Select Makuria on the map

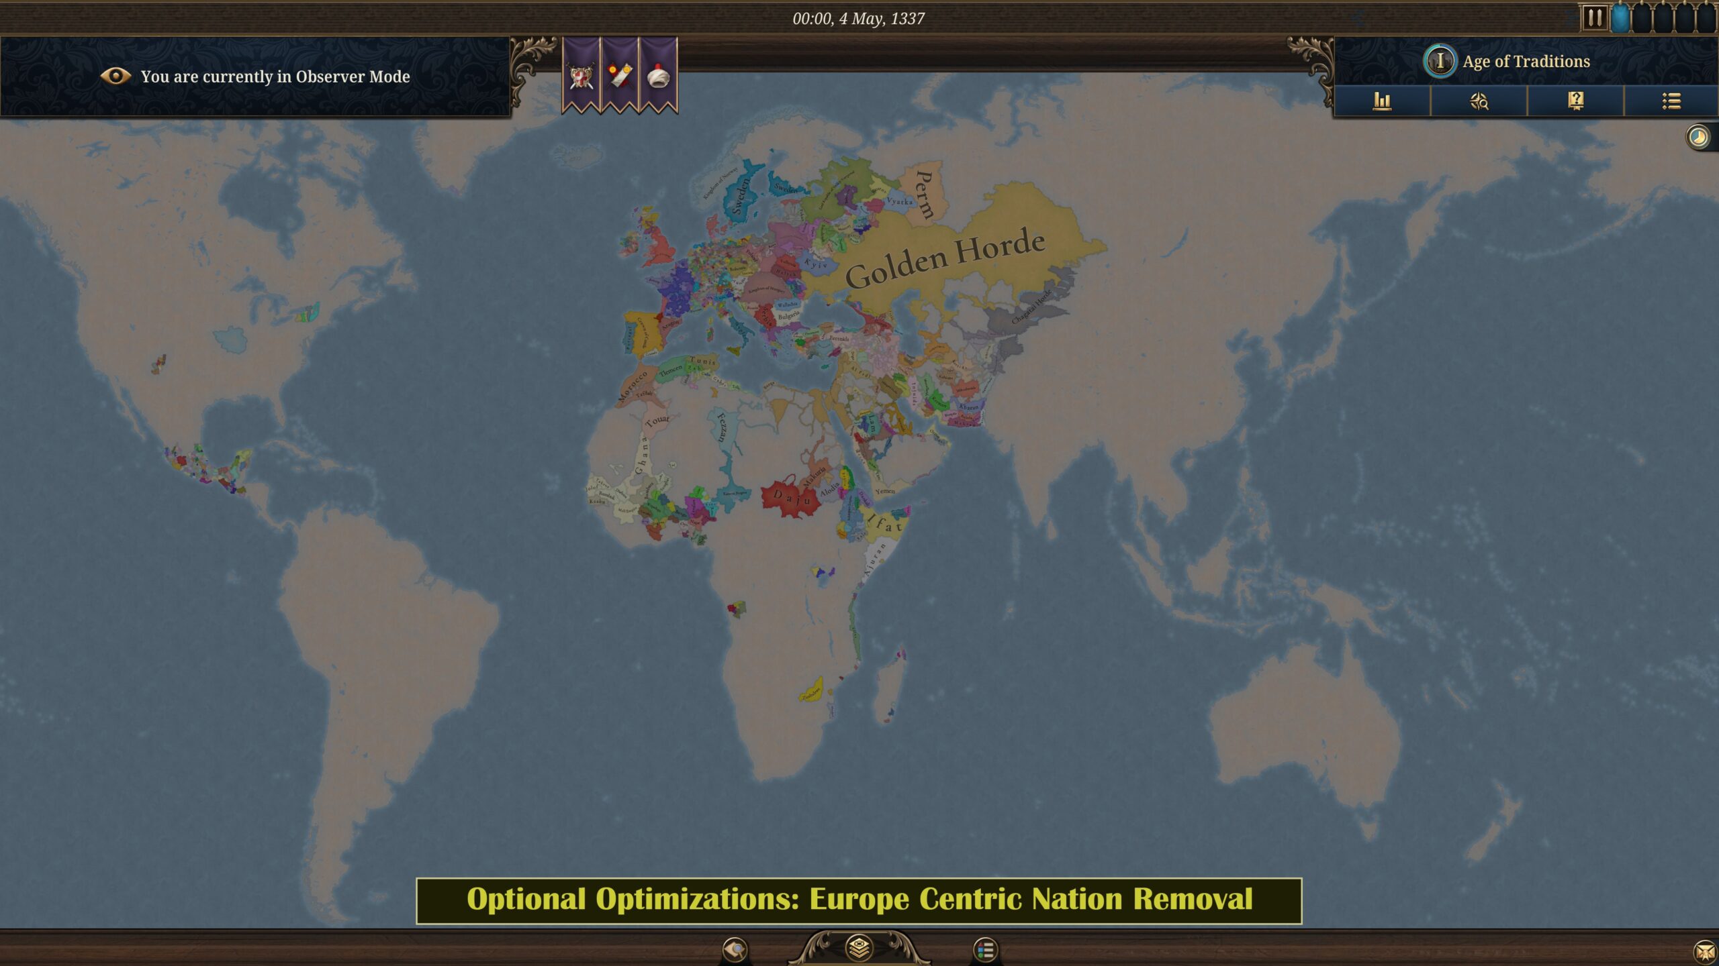814,476
